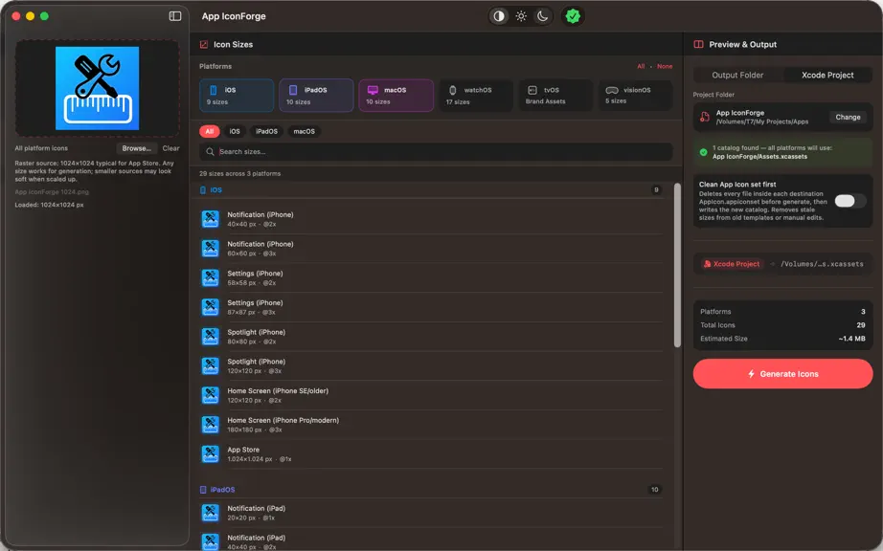The width and height of the screenshot is (883, 551).
Task: Click the Notification (iPhone) 40×40 icon thumbnail
Action: tap(211, 219)
